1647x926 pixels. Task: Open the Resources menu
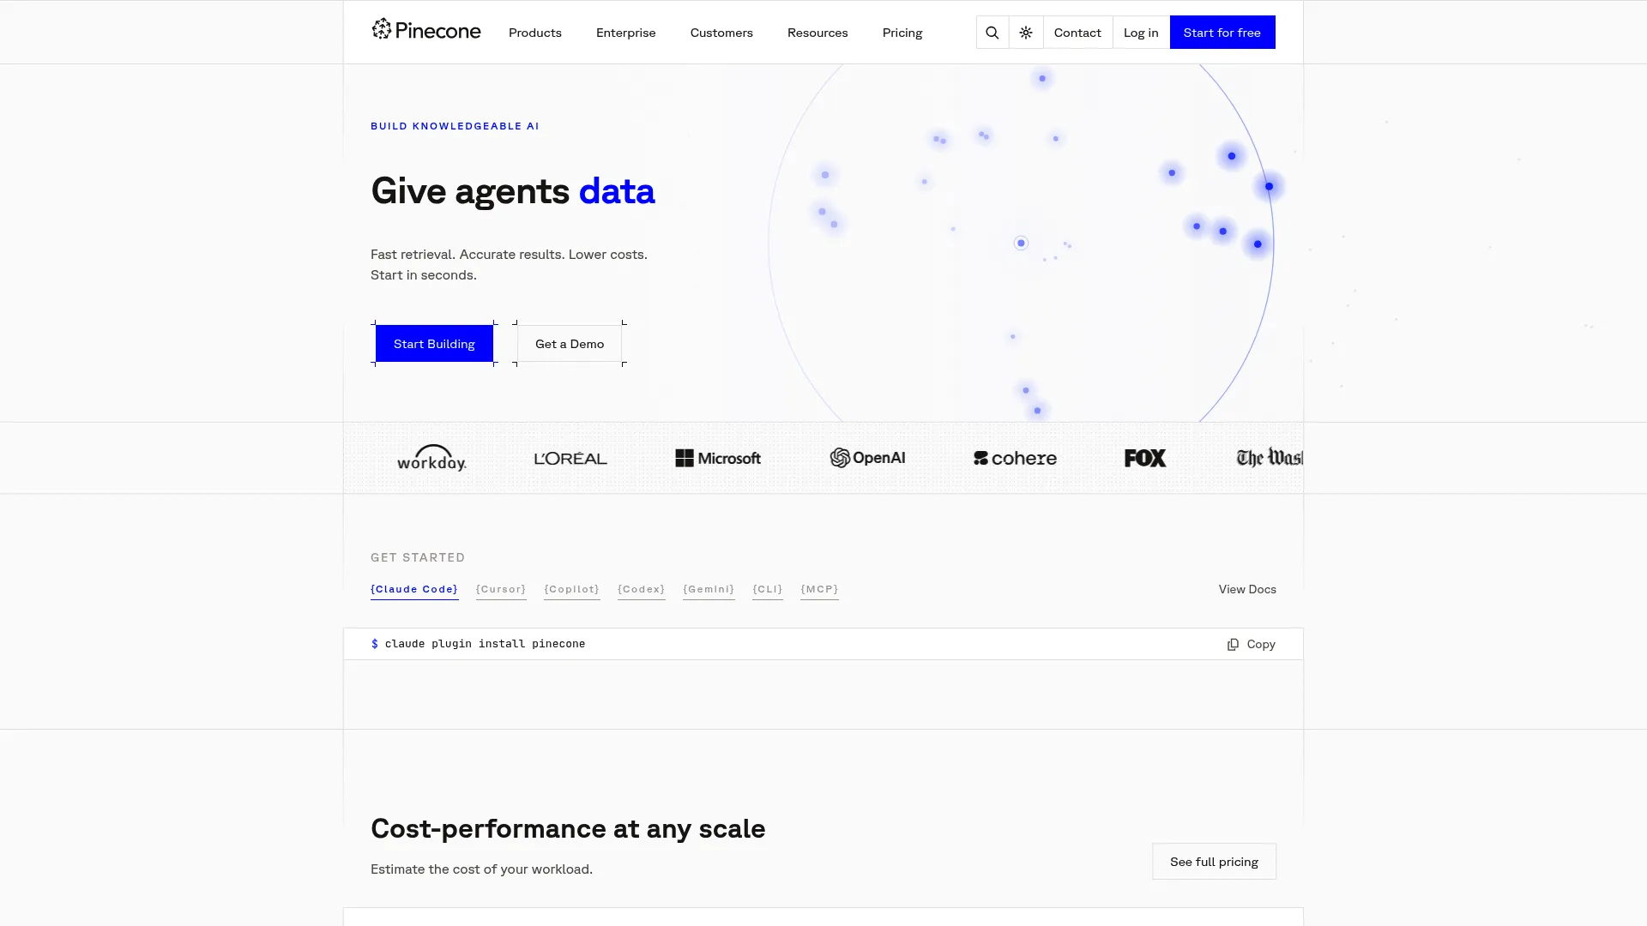(817, 33)
